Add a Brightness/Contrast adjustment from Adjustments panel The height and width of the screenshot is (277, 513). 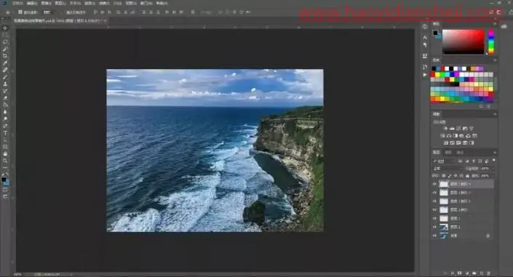(445, 129)
